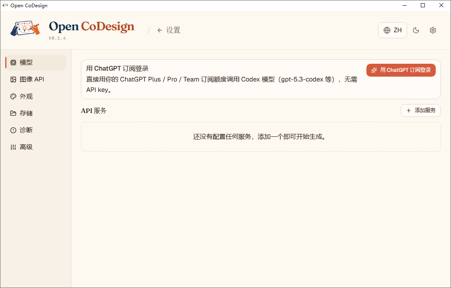Click the palette icon beside 外观
The image size is (451, 288).
pyautogui.click(x=12, y=96)
